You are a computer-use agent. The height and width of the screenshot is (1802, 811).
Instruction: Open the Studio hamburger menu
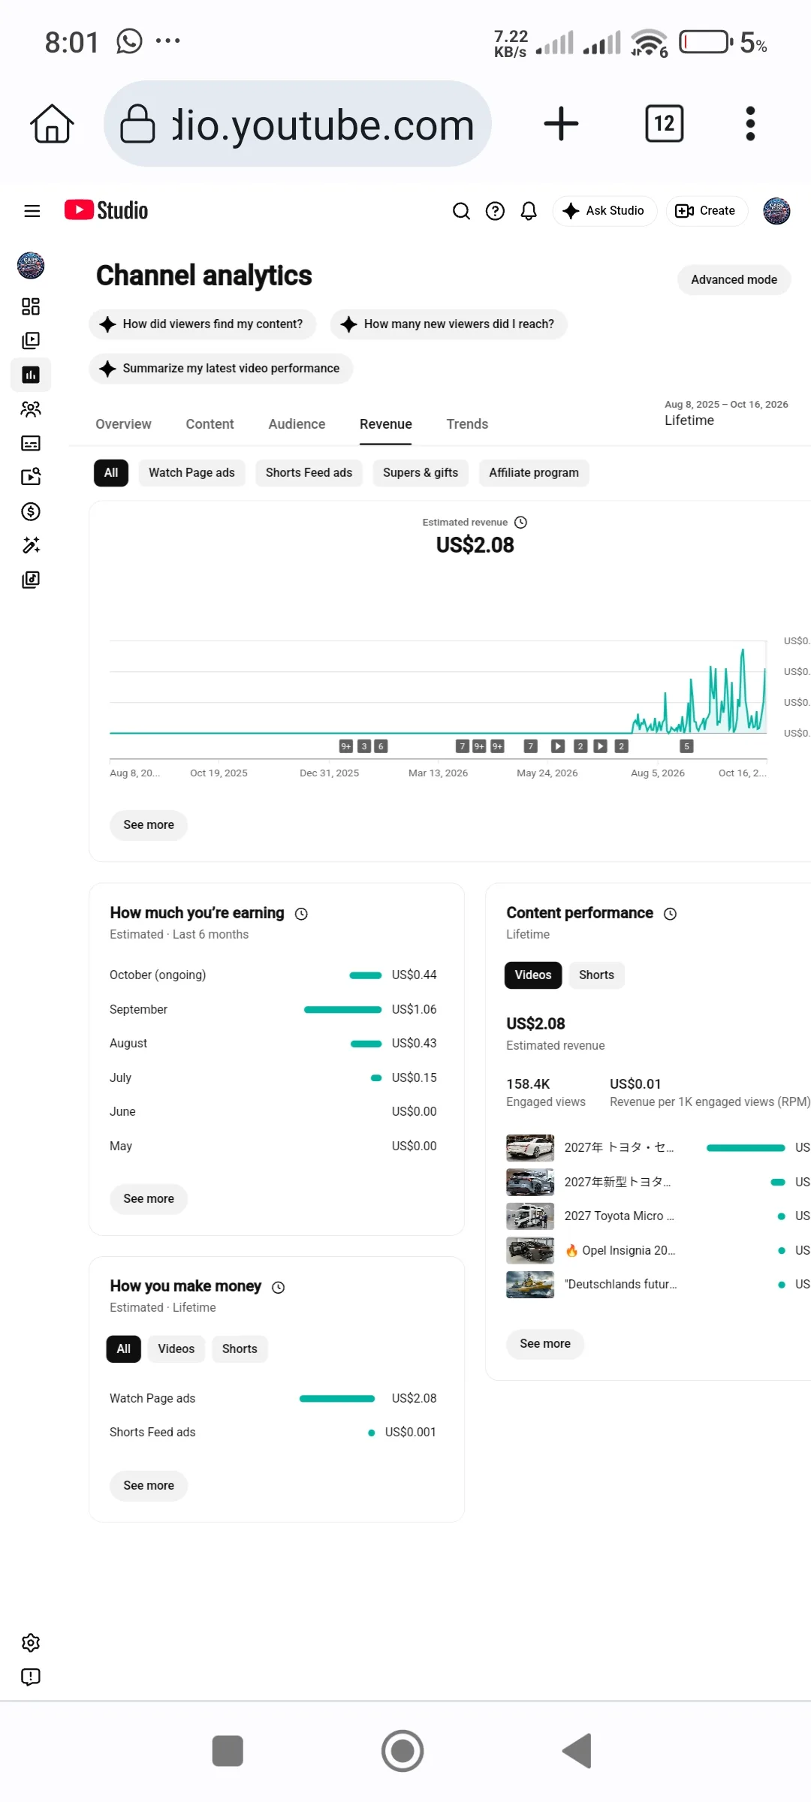click(32, 211)
